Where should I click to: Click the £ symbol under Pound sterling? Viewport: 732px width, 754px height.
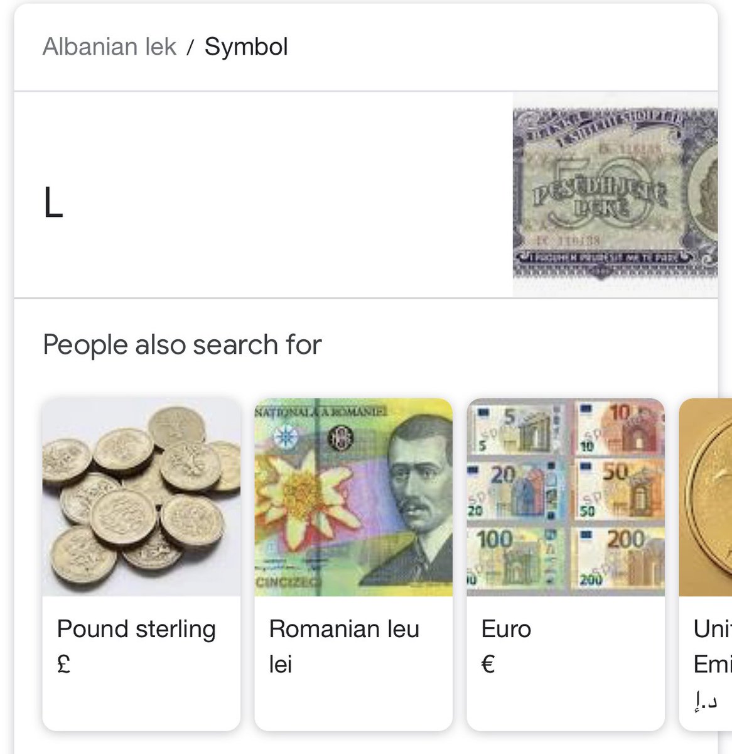point(63,664)
